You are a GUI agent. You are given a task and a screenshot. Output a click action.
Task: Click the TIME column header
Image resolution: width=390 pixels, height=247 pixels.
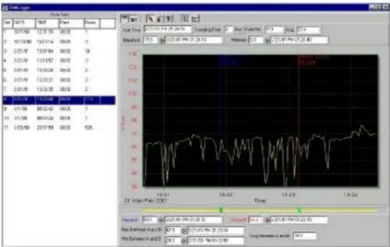click(47, 23)
